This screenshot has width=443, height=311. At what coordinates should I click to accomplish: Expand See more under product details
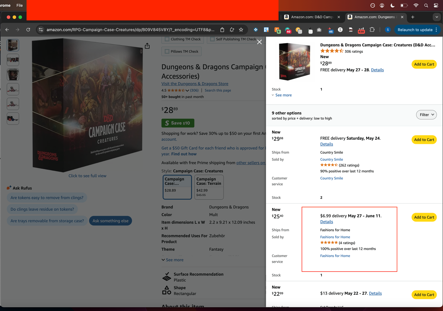tap(172, 260)
